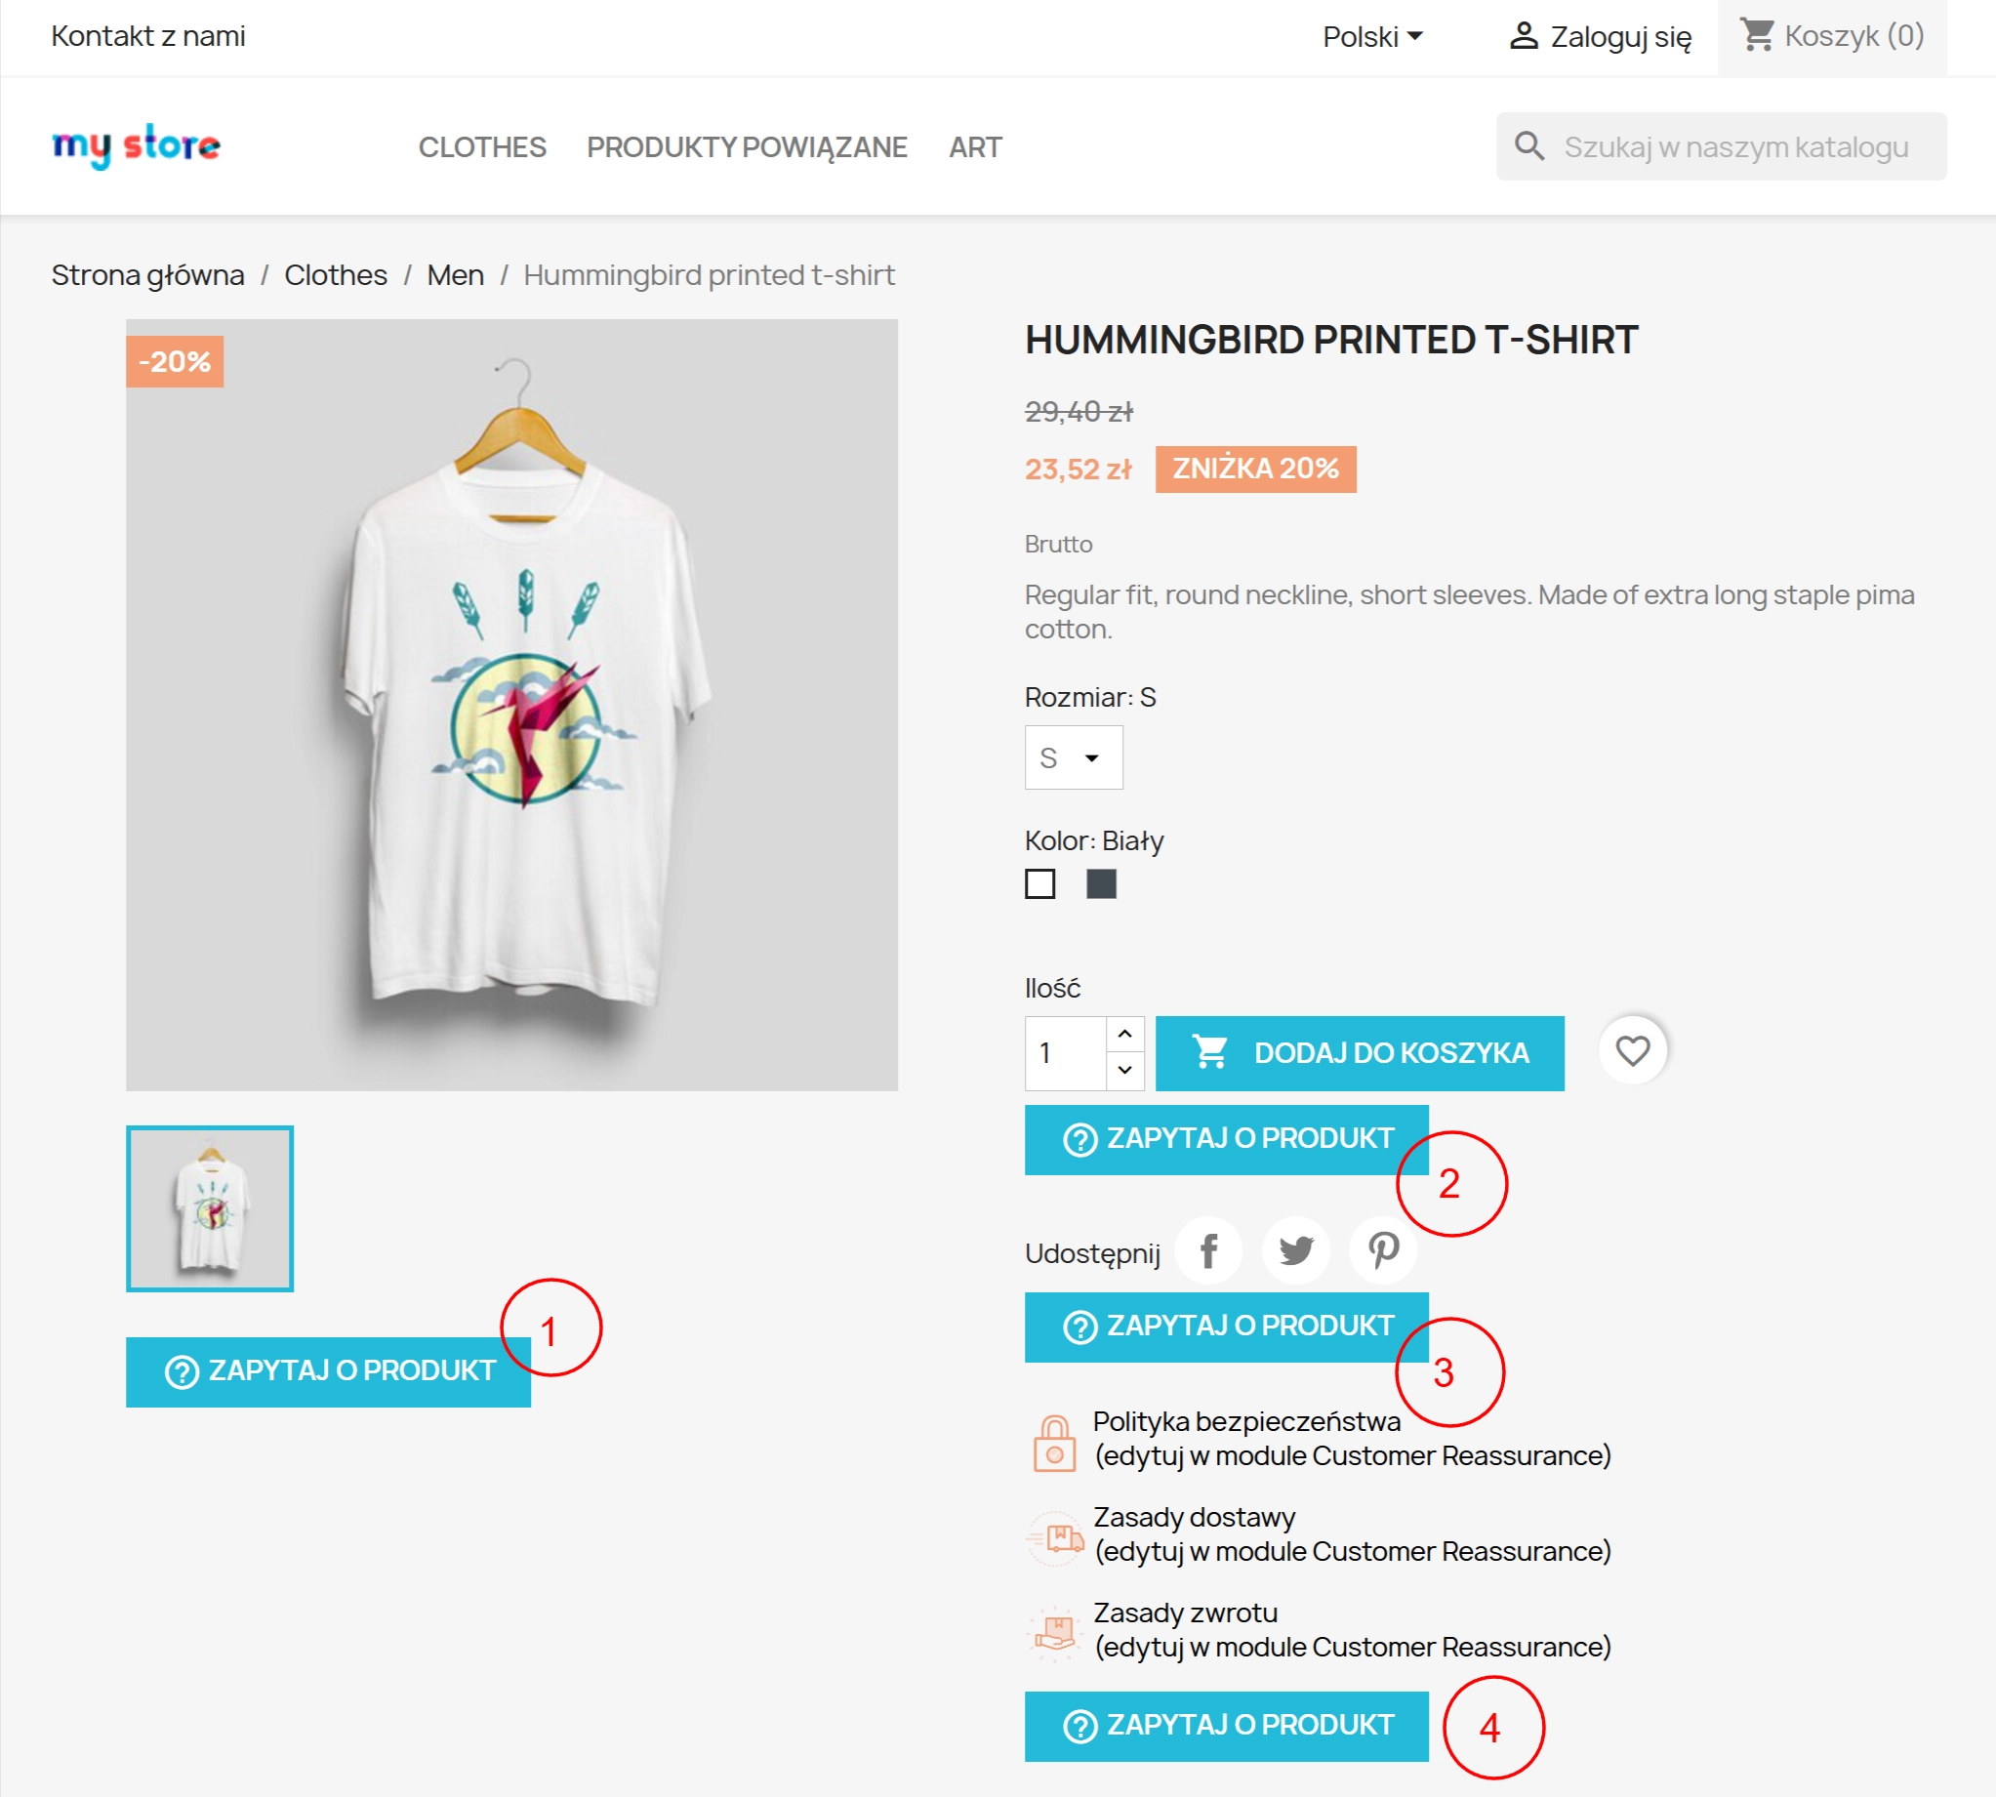Navigate to Men in the breadcrumb
Viewport: 1996px width, 1797px height.
[x=454, y=274]
